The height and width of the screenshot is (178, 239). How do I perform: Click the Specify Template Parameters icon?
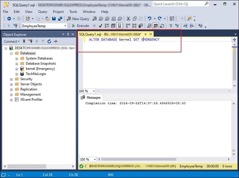[200, 26]
